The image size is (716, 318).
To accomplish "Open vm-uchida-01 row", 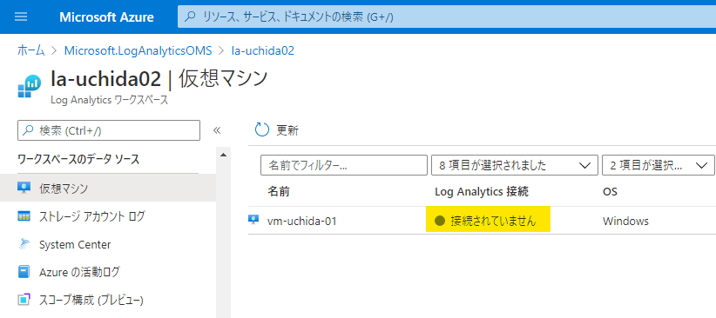I will point(482,221).
